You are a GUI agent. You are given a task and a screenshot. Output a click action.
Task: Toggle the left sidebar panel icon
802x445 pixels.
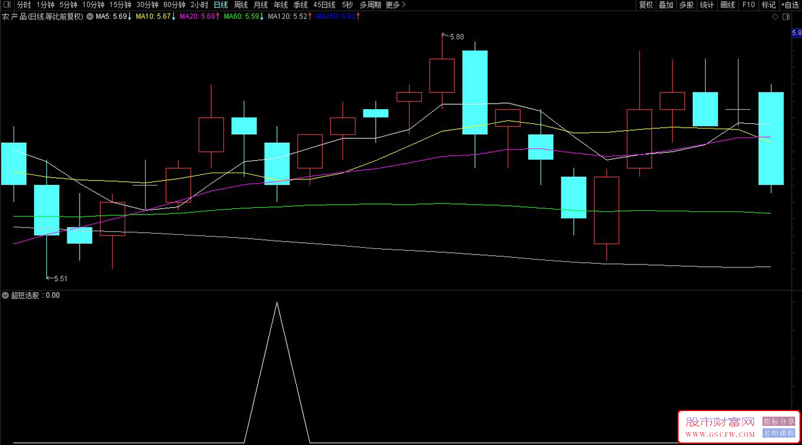pyautogui.click(x=6, y=5)
